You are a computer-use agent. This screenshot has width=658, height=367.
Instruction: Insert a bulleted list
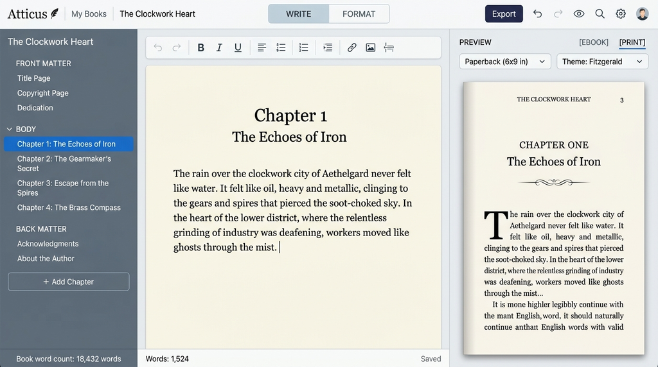pos(281,47)
